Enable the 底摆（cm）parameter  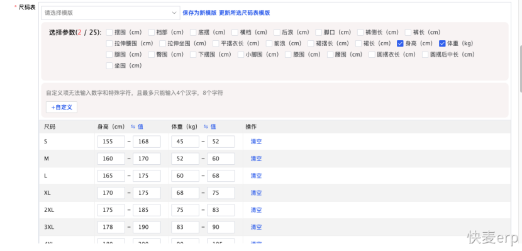click(x=193, y=33)
